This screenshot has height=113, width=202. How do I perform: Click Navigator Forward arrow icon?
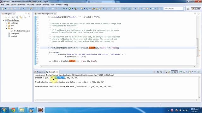tap(9, 17)
